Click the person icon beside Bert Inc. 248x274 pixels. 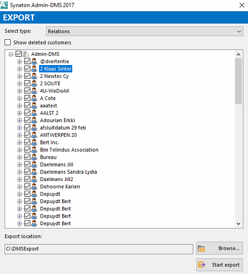[x=34, y=142]
